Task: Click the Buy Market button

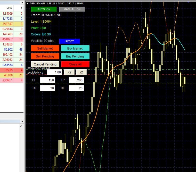Action: (x=75, y=48)
